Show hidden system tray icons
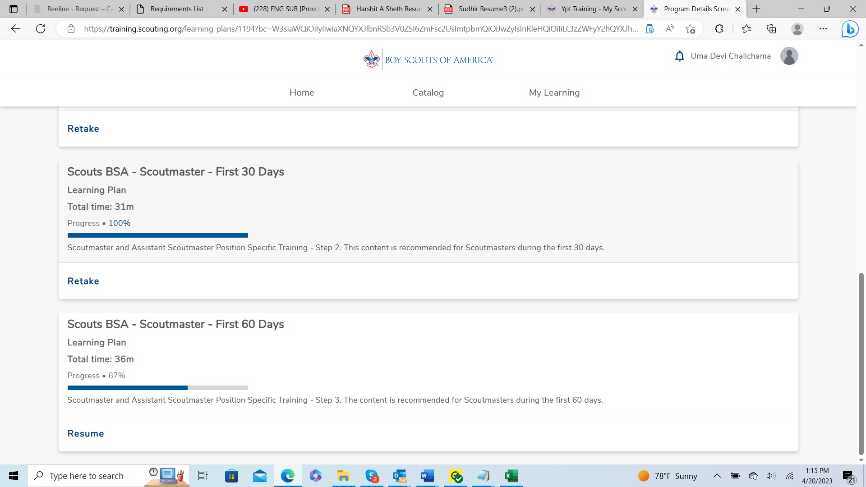866x487 pixels. tap(717, 476)
